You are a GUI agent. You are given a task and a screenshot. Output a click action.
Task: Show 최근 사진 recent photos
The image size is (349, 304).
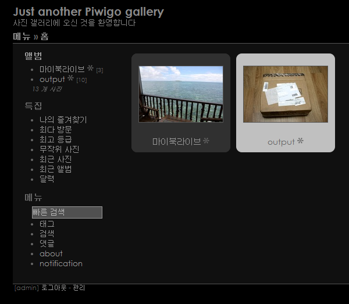[x=56, y=159]
